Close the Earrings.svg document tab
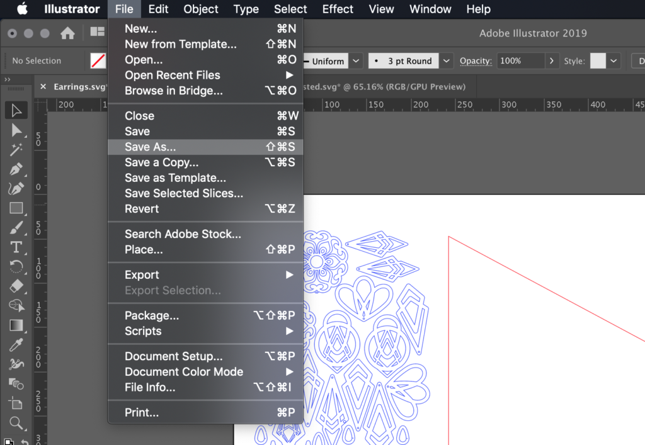The image size is (645, 445). (43, 86)
